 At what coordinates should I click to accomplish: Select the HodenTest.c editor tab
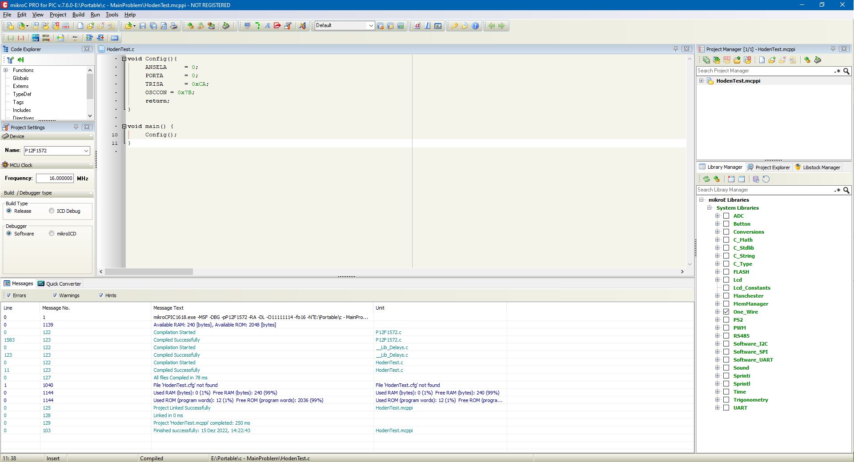tap(116, 49)
